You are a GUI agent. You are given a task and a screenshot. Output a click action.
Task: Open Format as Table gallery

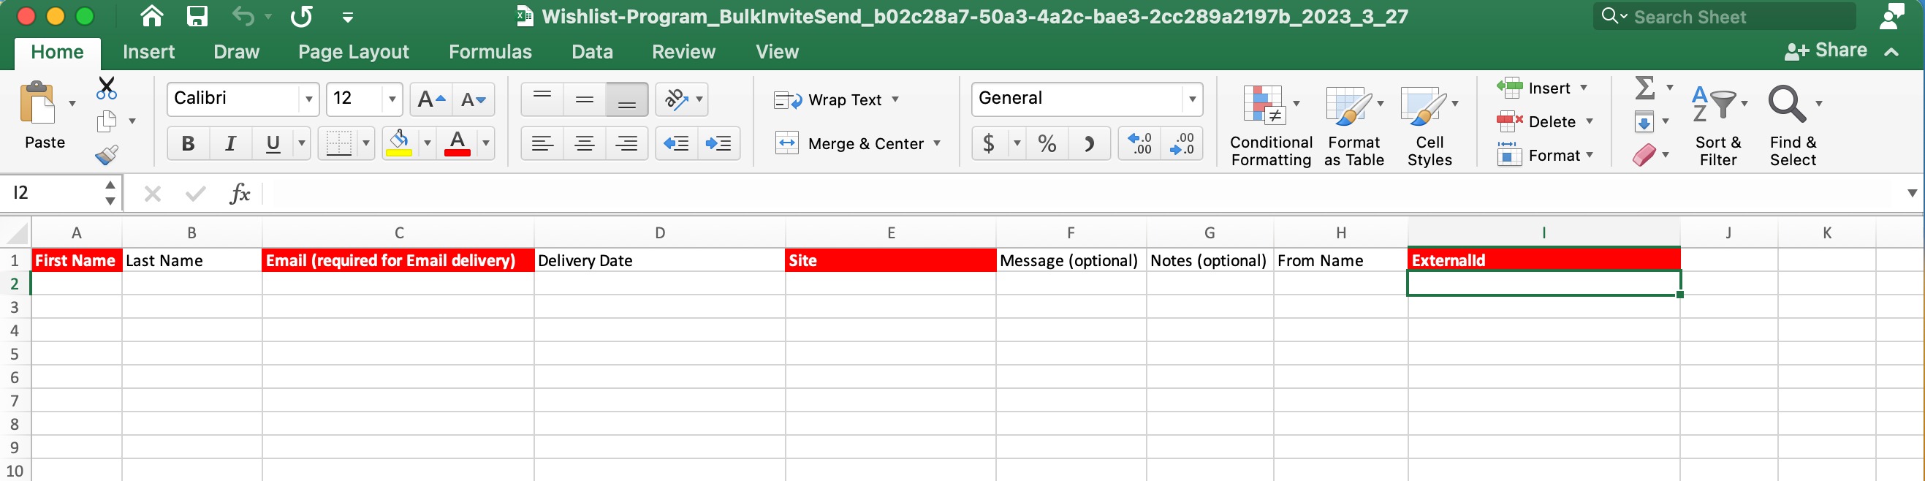point(1354,126)
